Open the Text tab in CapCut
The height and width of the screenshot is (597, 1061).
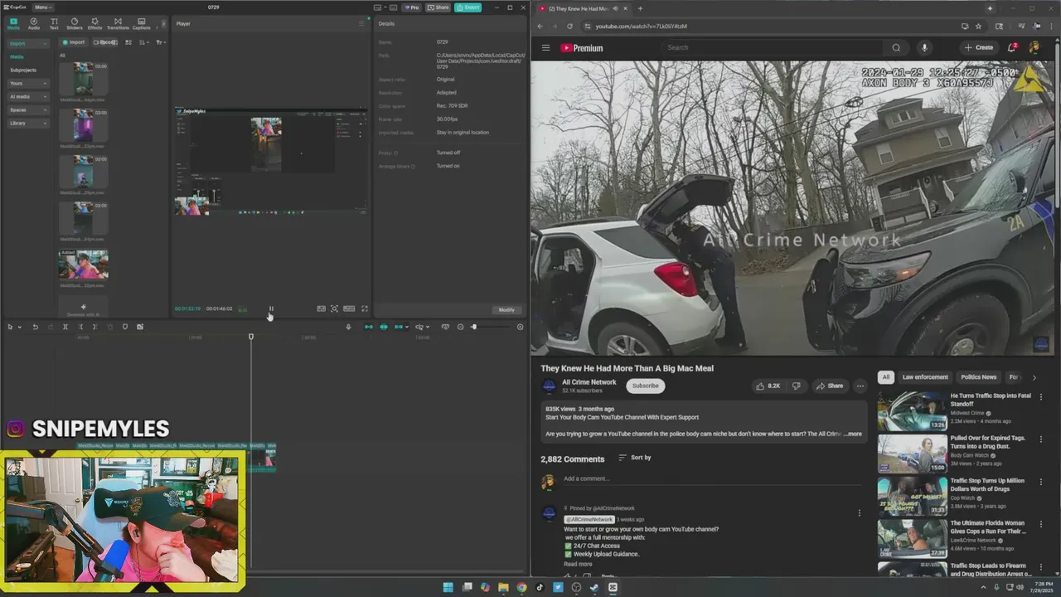click(x=54, y=23)
